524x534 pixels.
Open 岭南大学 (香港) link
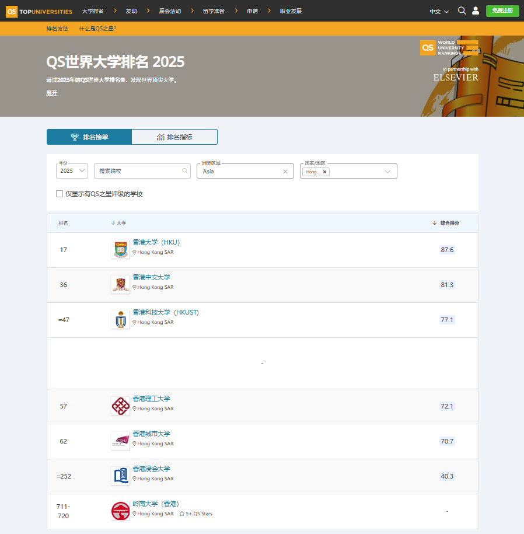pyautogui.click(x=156, y=504)
